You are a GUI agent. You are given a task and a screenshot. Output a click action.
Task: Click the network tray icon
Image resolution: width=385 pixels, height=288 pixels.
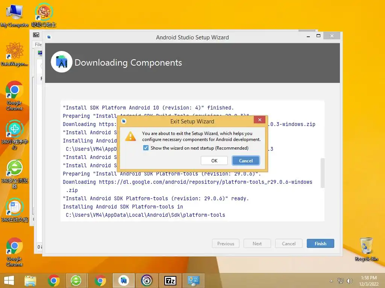340,280
